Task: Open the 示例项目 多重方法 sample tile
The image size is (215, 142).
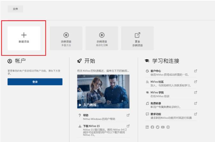Action: (66, 38)
